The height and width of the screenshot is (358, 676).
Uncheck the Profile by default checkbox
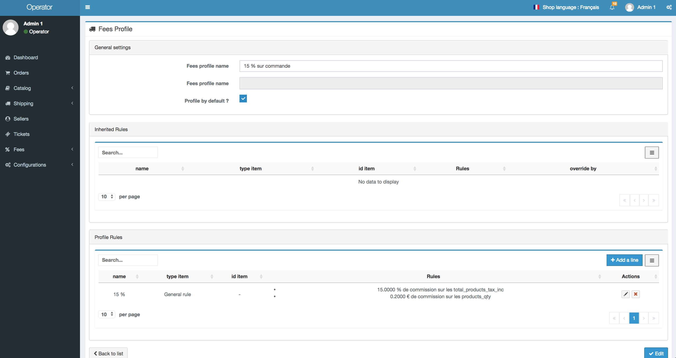(x=243, y=99)
